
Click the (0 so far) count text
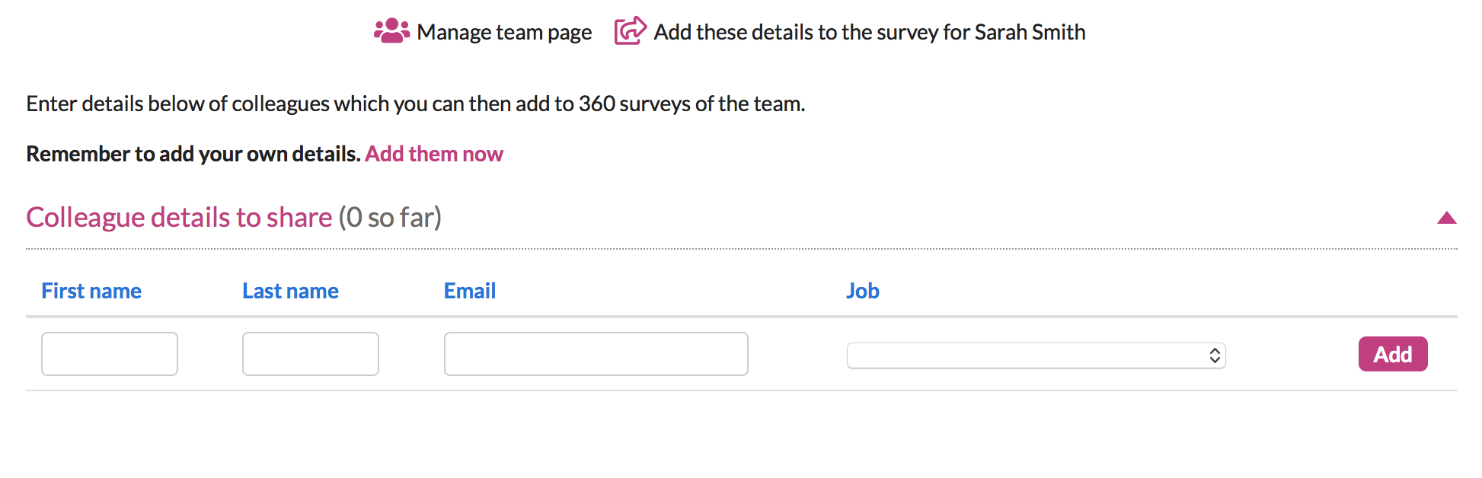click(x=390, y=218)
